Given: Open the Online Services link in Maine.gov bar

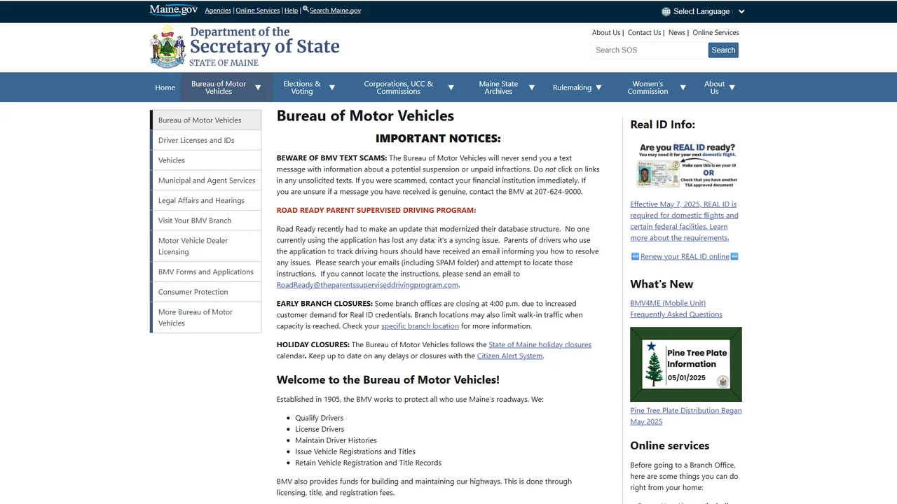Looking at the screenshot, I should coord(258,10).
